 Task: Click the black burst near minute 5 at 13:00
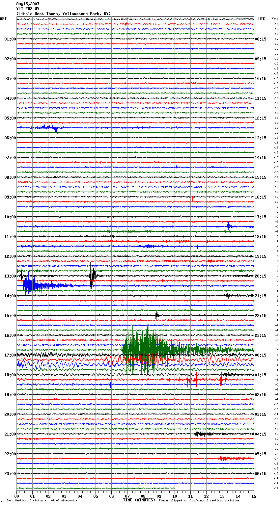[93, 276]
